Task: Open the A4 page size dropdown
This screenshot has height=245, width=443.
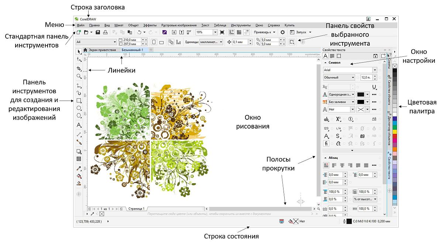Action: (x=115, y=42)
